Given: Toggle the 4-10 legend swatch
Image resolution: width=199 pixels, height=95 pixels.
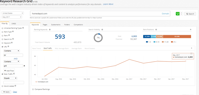Looking at the screenshot, I should click(155, 42).
